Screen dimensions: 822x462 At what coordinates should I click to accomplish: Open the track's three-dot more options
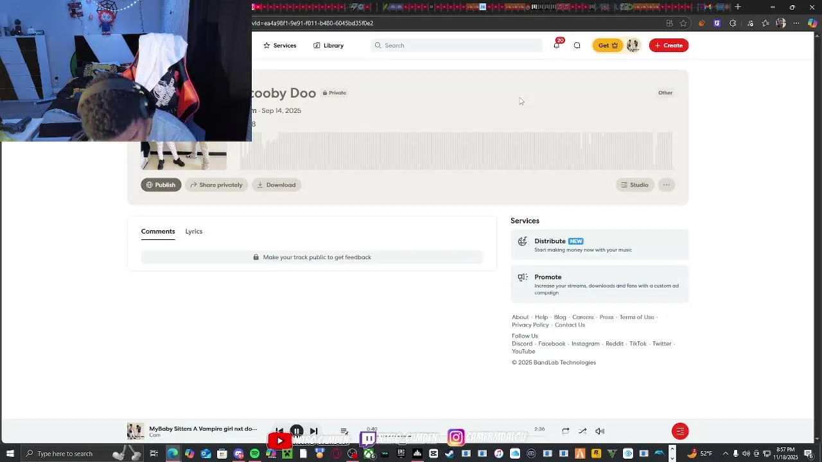(667, 185)
